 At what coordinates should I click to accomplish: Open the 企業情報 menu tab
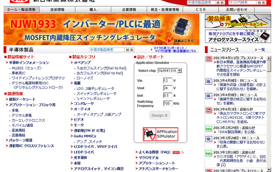click(x=129, y=9)
